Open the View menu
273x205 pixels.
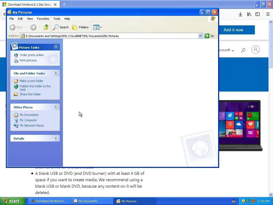30,19
